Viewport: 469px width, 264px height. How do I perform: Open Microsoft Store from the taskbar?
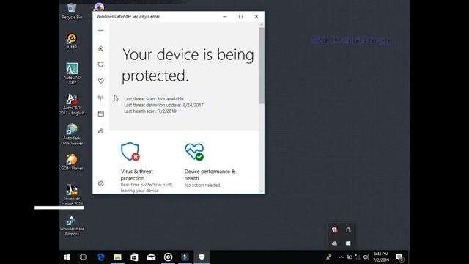point(134,257)
